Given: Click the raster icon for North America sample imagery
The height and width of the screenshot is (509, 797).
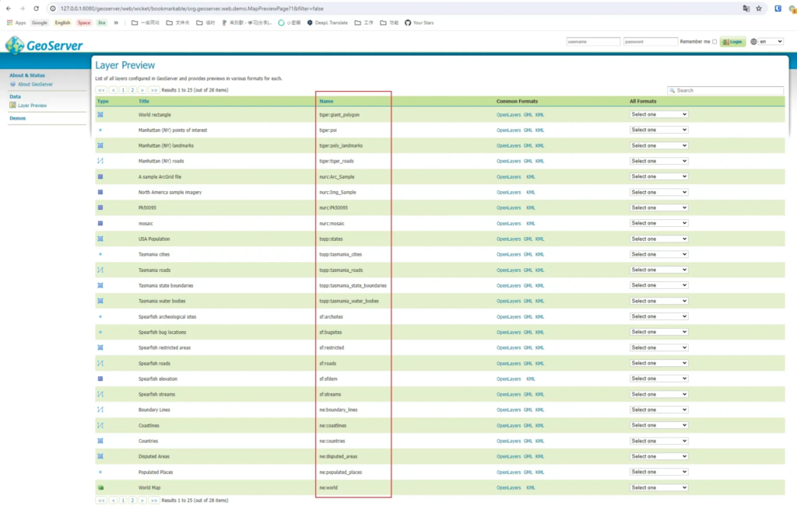Looking at the screenshot, I should pos(100,193).
